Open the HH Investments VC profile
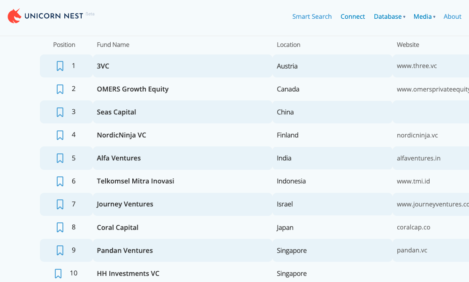The height and width of the screenshot is (282, 469). coord(128,274)
